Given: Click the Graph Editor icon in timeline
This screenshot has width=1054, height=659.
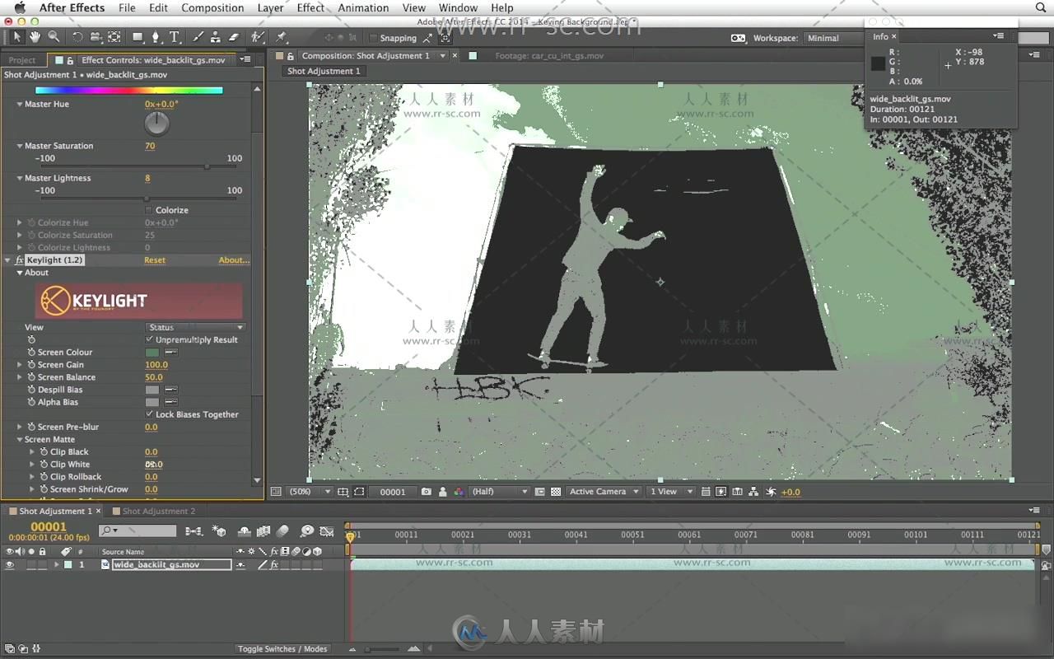Looking at the screenshot, I should [x=326, y=531].
